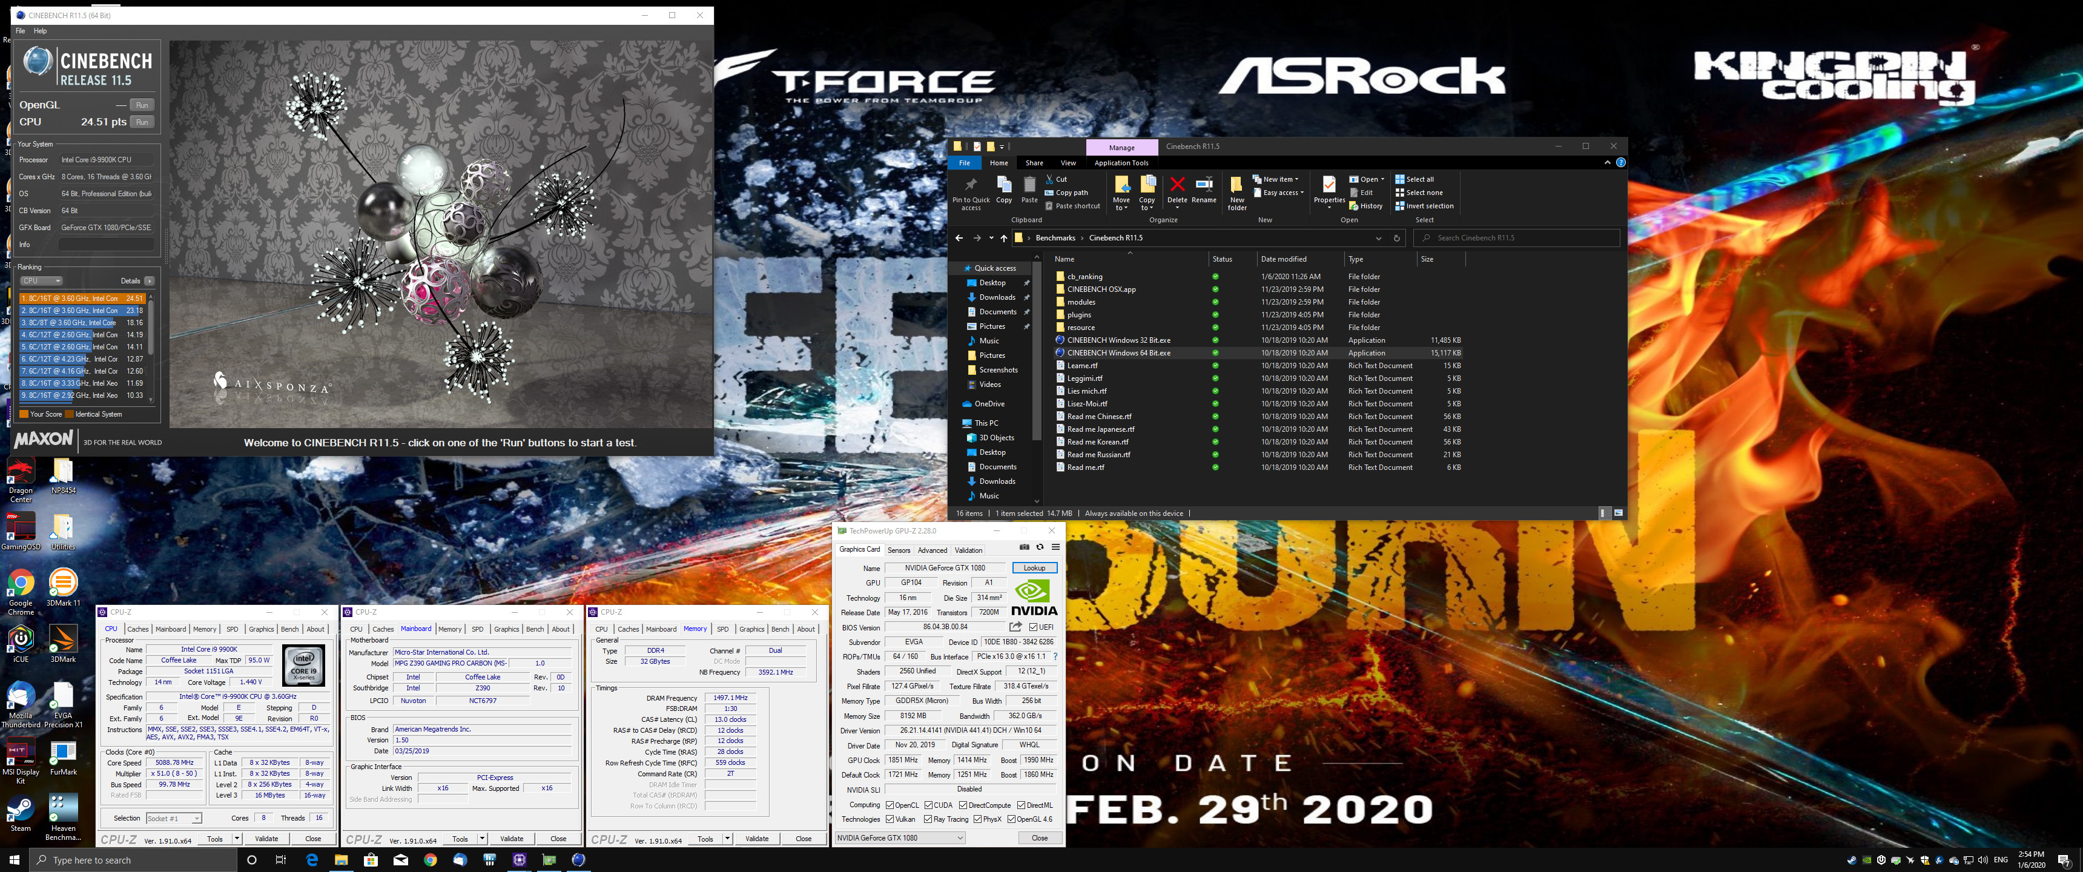Click Microsoft Store taskbar icon
The width and height of the screenshot is (2083, 872).
point(371,860)
